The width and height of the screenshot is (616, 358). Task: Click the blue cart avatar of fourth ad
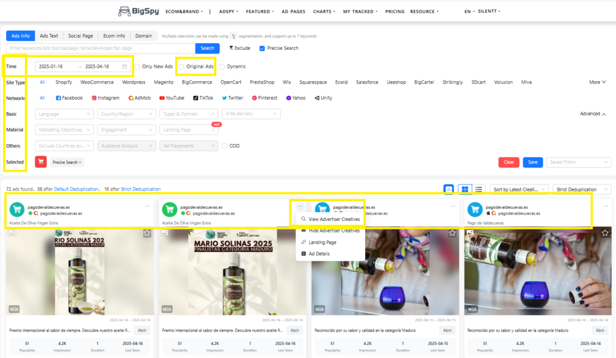click(475, 210)
